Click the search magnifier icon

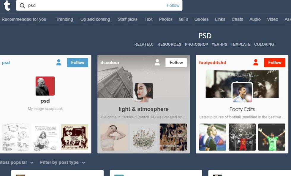pos(22,6)
